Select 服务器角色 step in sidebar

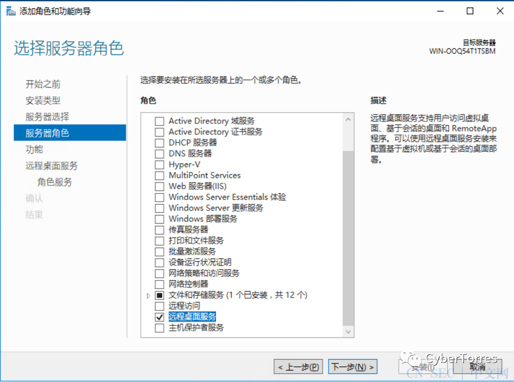pyautogui.click(x=70, y=133)
